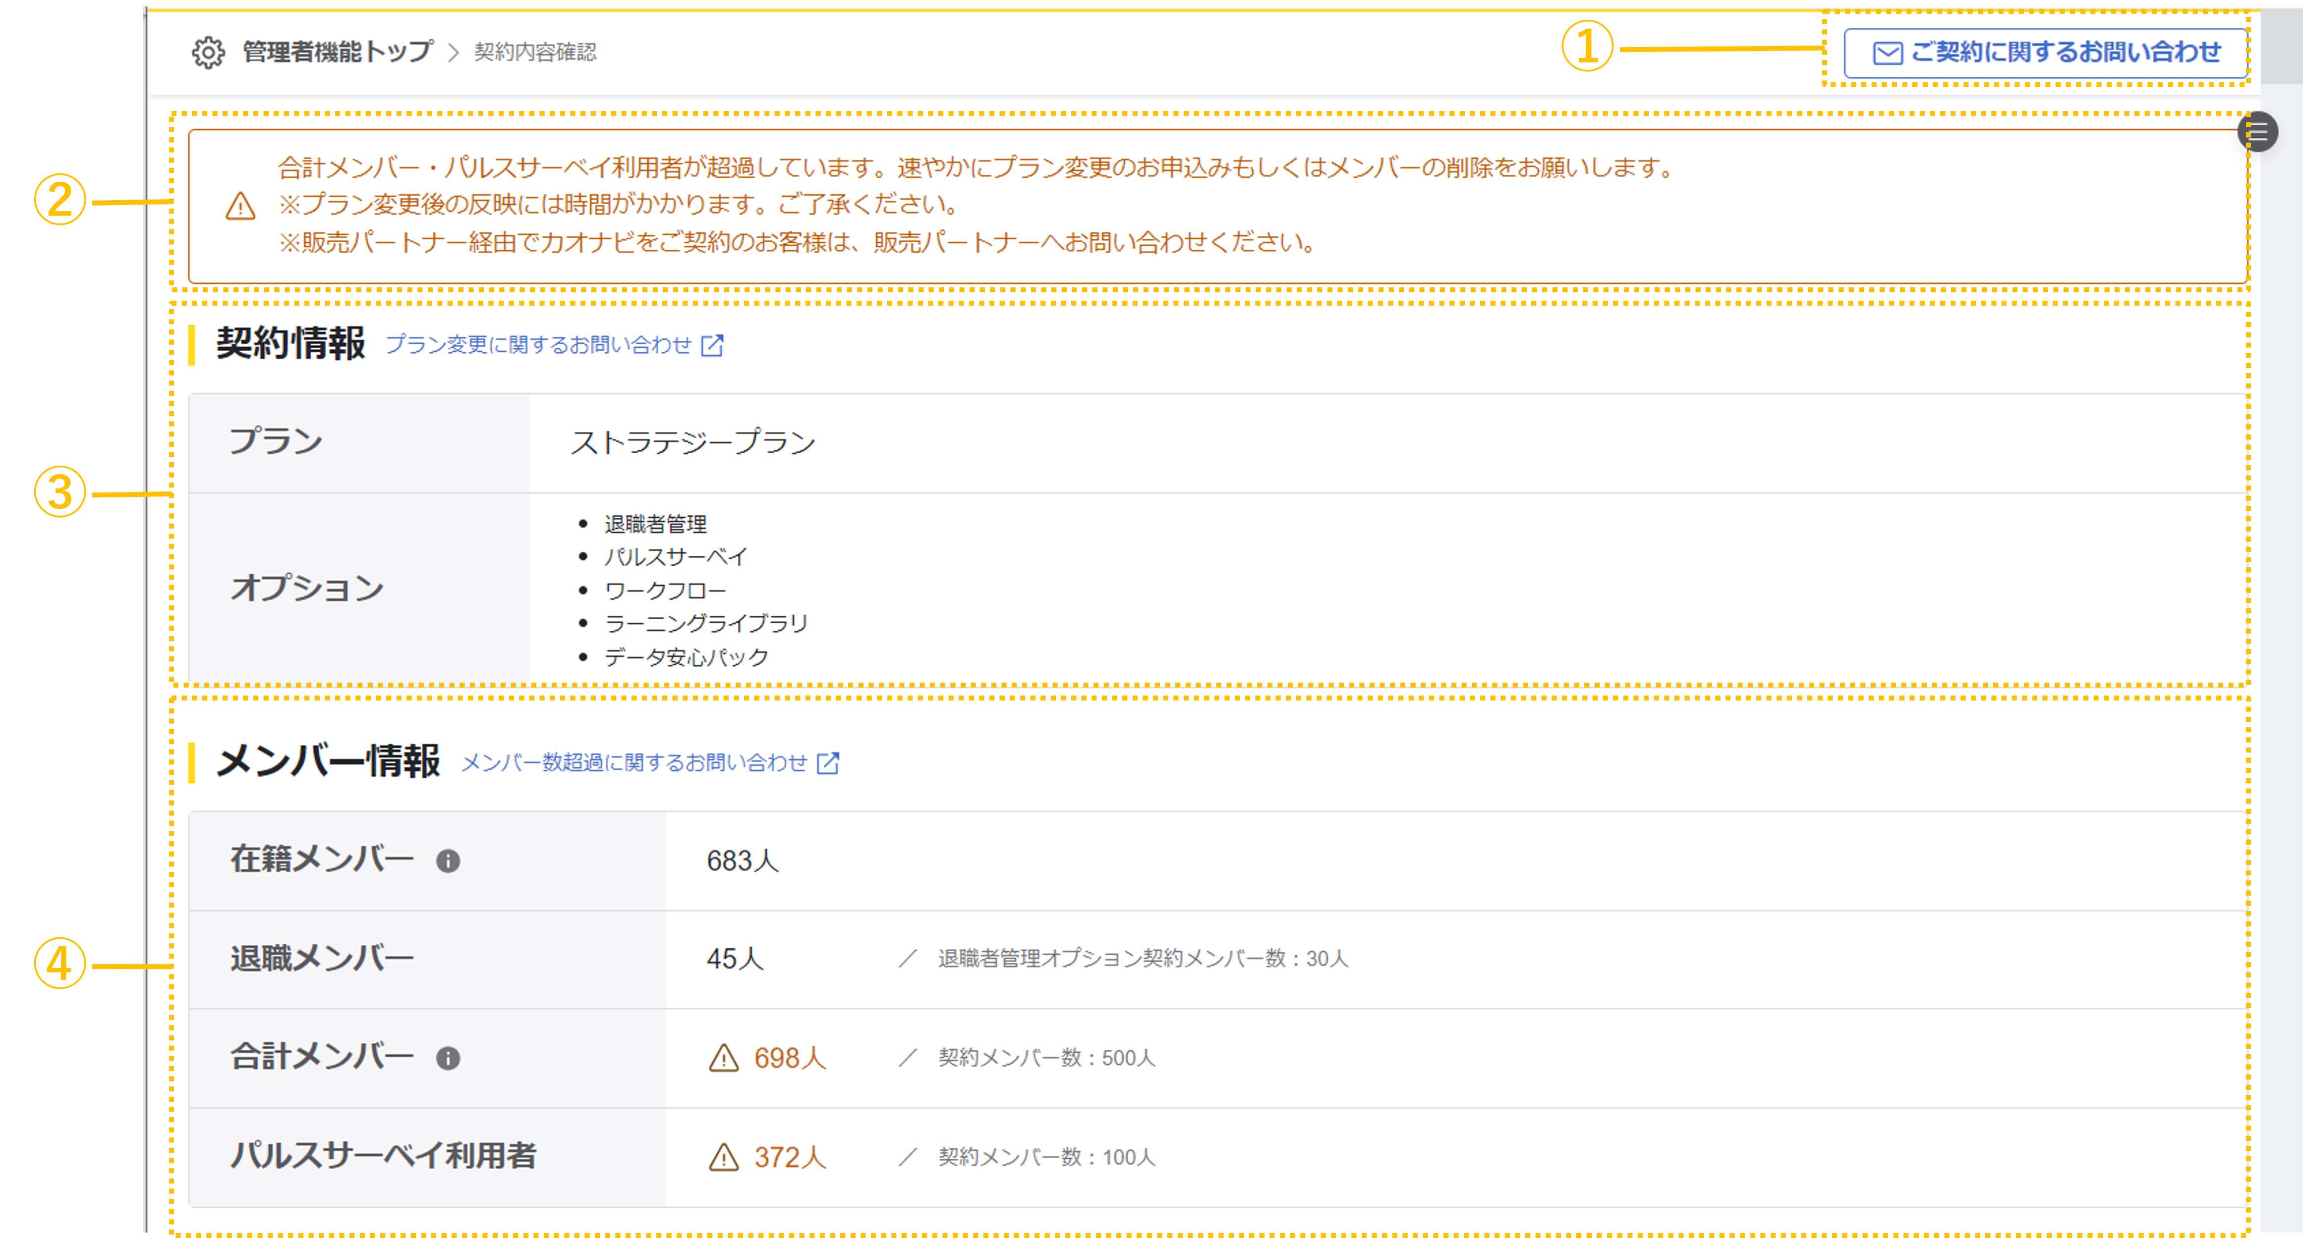Click the envelope icon in inquiry button
Screen dimensions: 2303x1238
1887,54
